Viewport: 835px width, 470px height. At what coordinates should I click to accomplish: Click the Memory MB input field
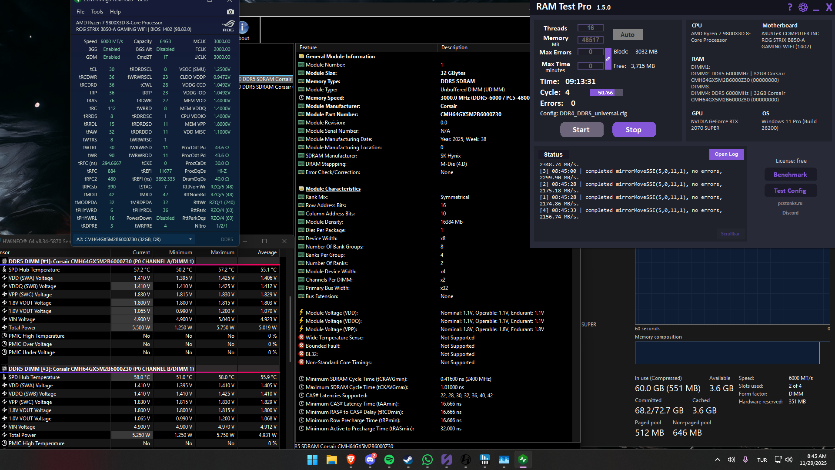(x=591, y=40)
